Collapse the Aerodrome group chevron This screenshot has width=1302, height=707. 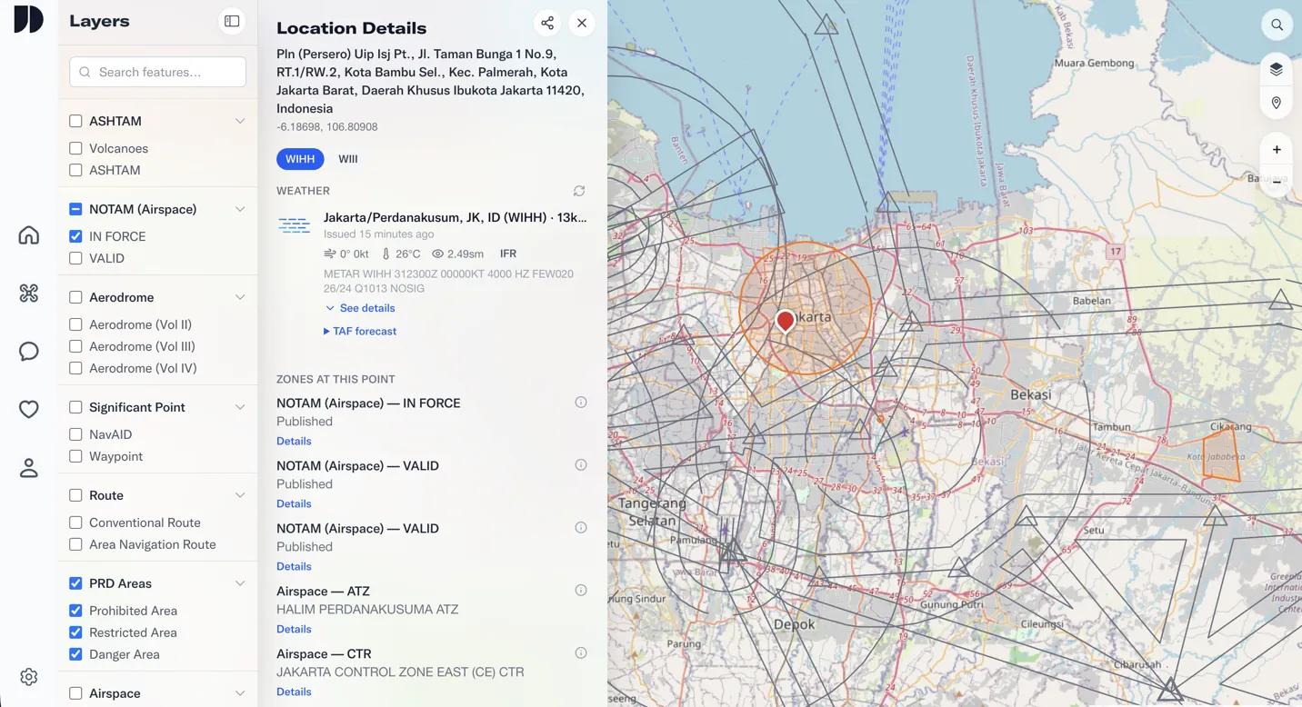[240, 297]
